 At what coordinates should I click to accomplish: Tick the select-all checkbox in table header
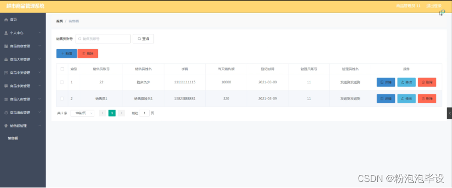[62, 69]
